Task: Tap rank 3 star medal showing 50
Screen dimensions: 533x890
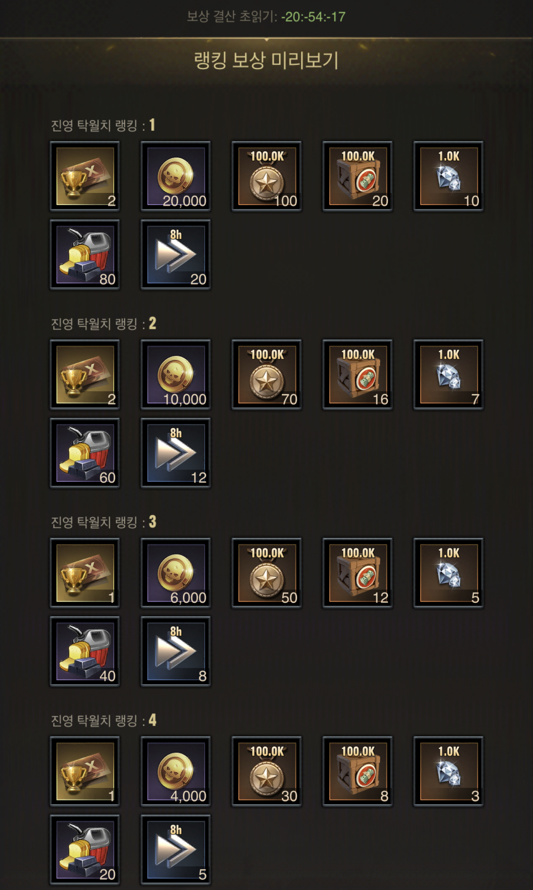Action: click(266, 573)
